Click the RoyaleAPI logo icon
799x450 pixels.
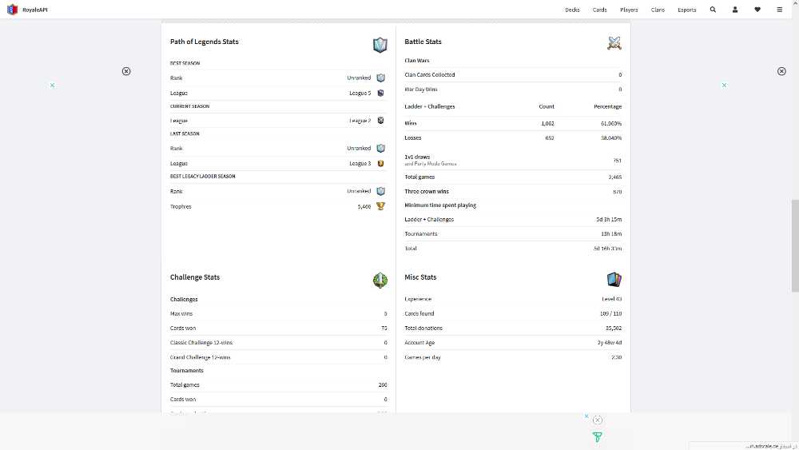[12, 10]
